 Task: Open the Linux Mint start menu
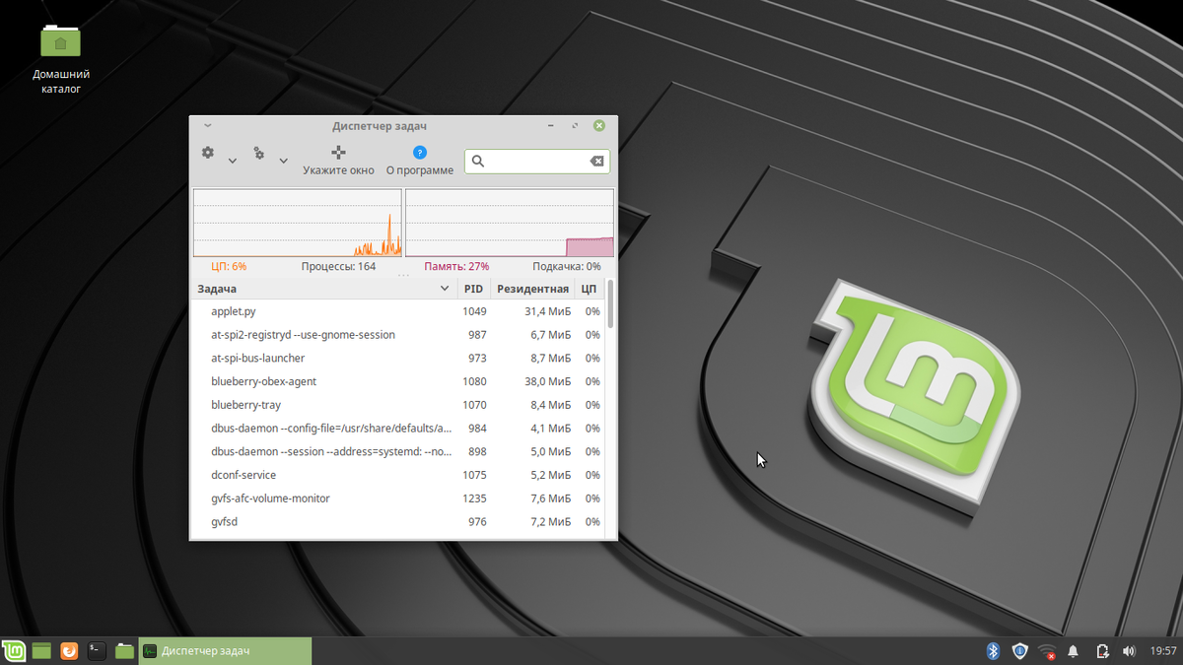click(14, 650)
